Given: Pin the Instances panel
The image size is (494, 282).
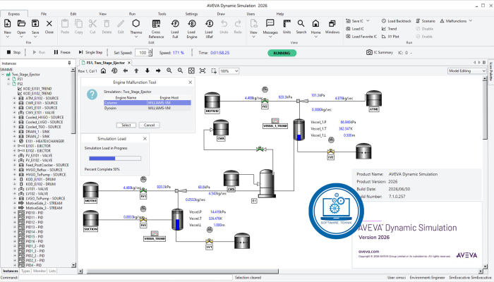Looking at the screenshot, I should point(69,63).
